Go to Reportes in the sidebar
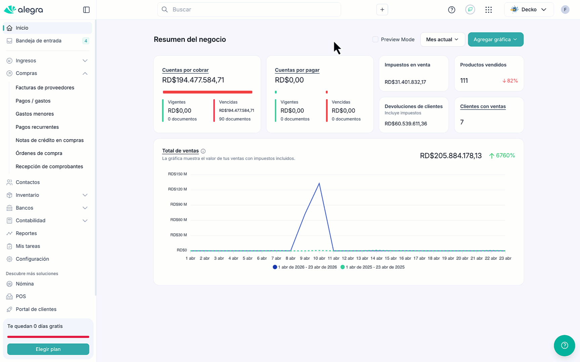The width and height of the screenshot is (580, 362). coord(26,233)
